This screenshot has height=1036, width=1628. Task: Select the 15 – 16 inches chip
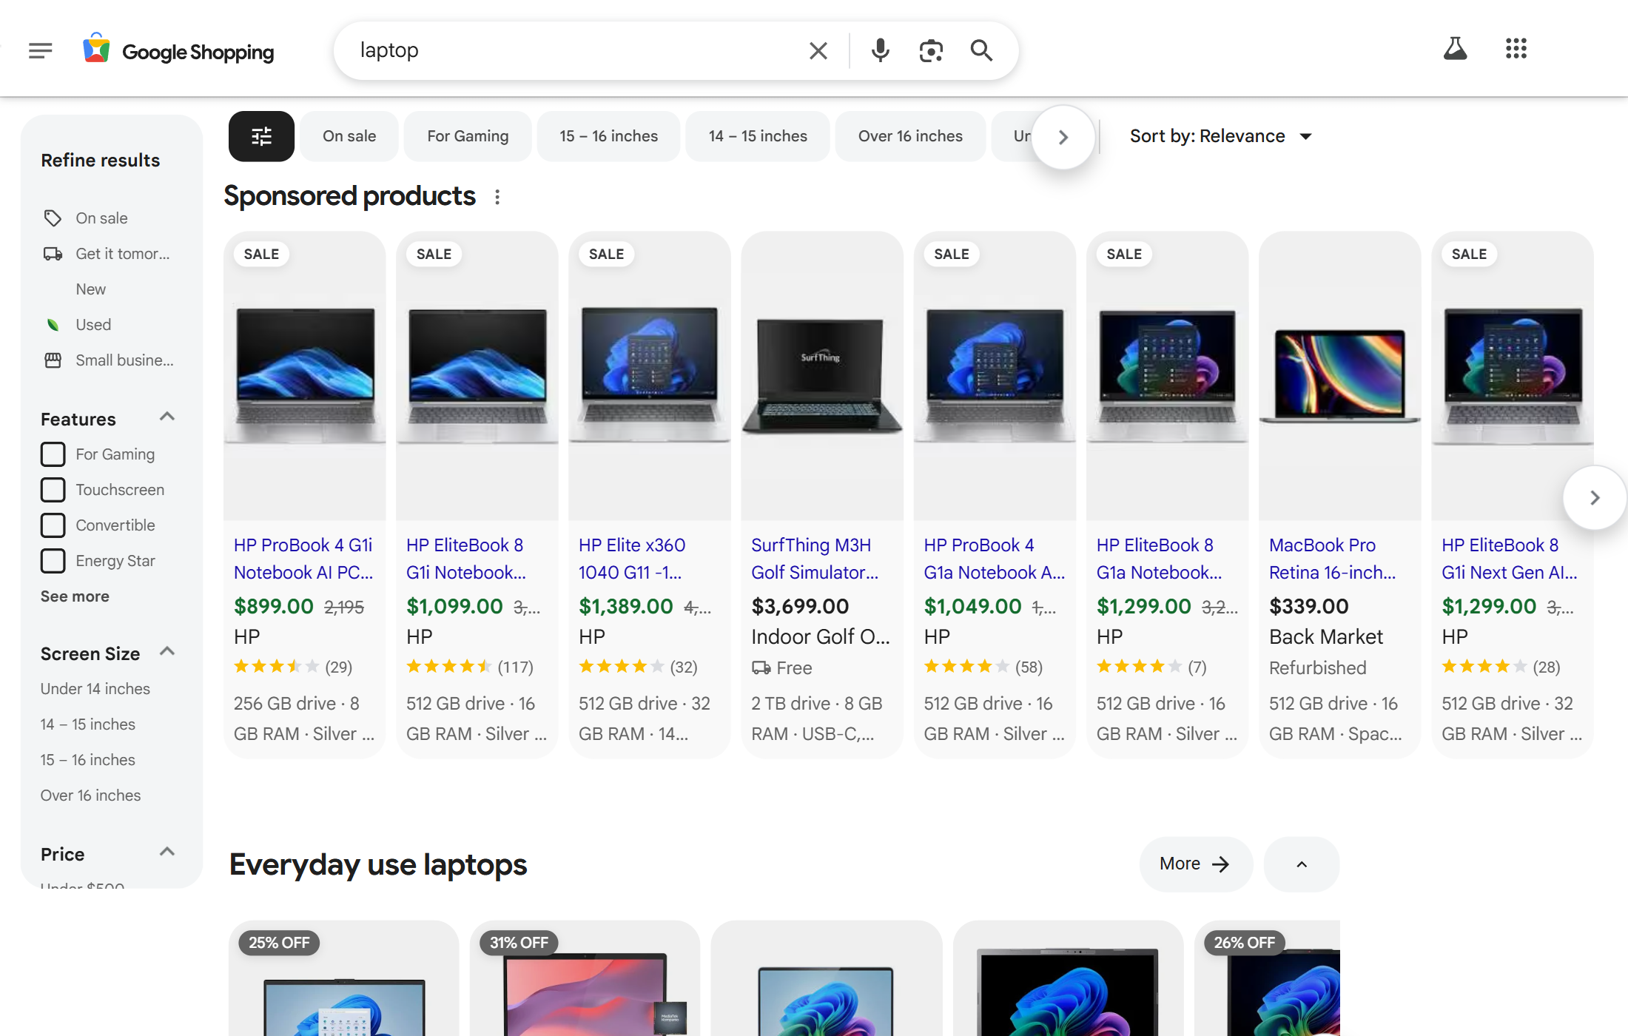(x=608, y=136)
